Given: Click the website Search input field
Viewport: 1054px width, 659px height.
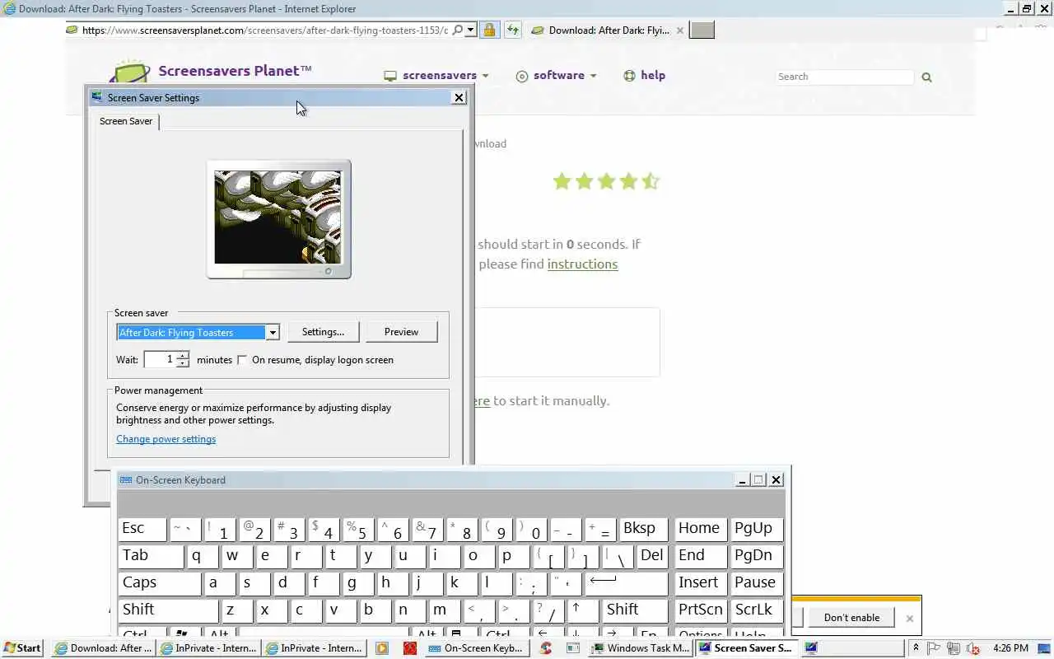Looking at the screenshot, I should click(x=844, y=77).
